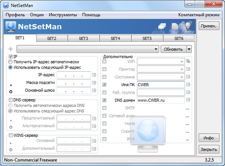Viewport: 225px width, 166px height.
Task: Click the get-current arrow icon beside IP-адрес field
Action: pos(94,75)
